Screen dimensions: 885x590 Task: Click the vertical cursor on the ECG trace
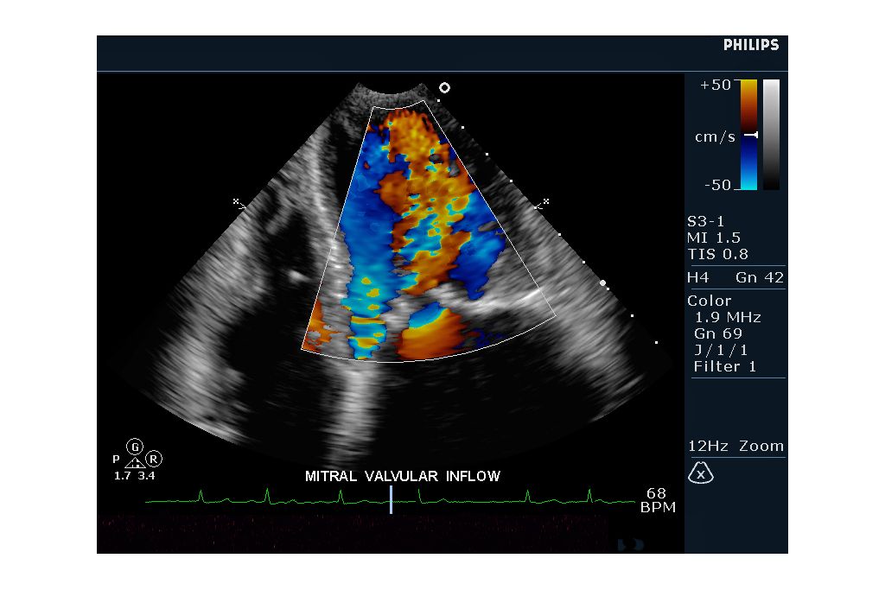391,498
